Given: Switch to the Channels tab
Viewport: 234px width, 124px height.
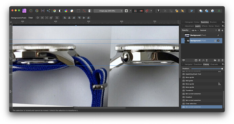Looking at the screenshot, I should [214, 64].
